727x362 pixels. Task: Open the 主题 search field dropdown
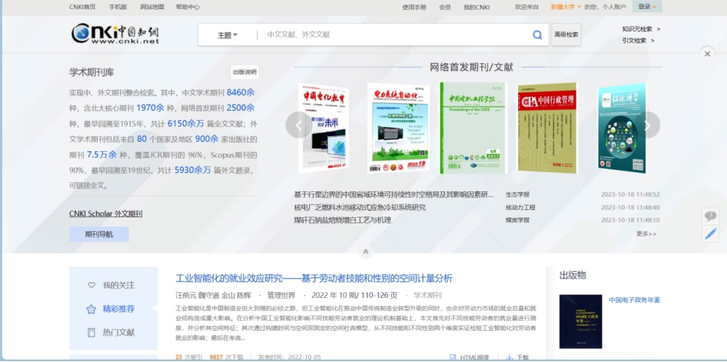[x=227, y=35]
